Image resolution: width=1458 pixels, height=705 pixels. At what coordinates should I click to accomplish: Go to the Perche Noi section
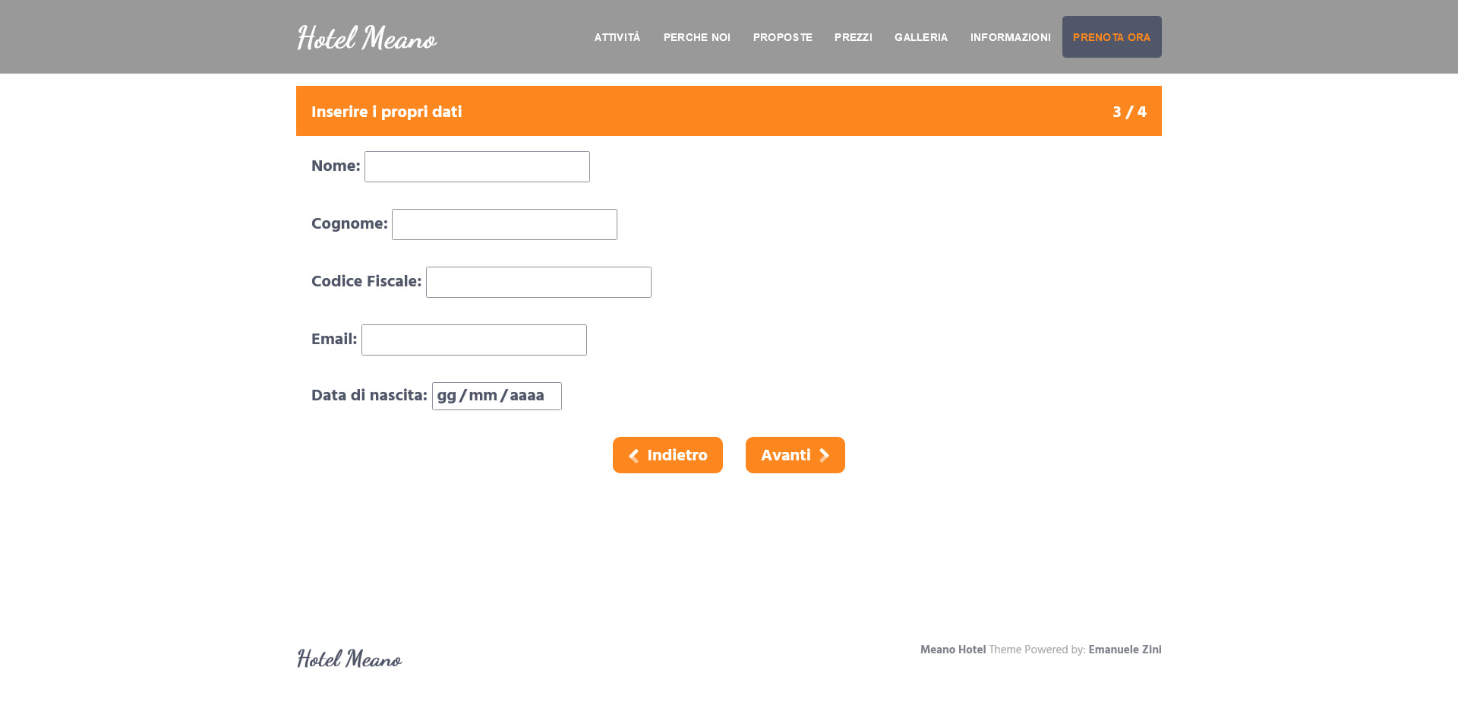tap(696, 37)
